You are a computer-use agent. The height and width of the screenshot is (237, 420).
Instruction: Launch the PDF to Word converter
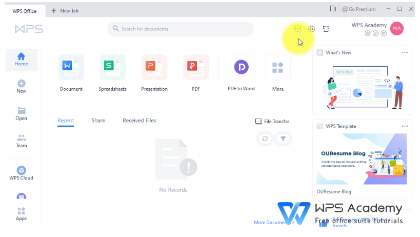click(241, 73)
